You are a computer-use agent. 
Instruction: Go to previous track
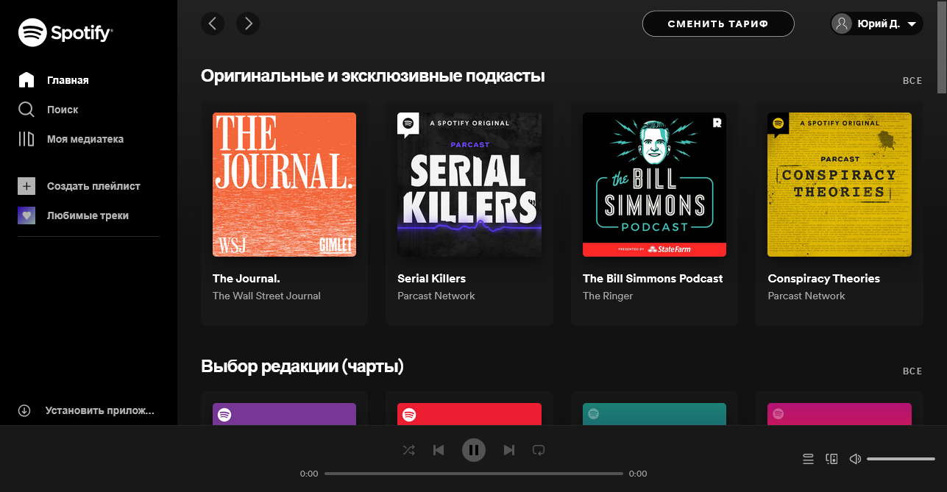coord(439,450)
